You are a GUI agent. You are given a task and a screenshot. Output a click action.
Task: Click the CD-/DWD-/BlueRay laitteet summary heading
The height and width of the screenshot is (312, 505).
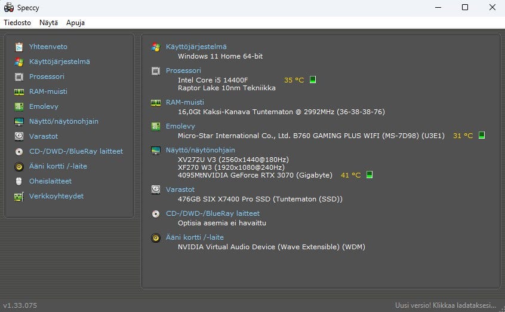[x=213, y=213]
